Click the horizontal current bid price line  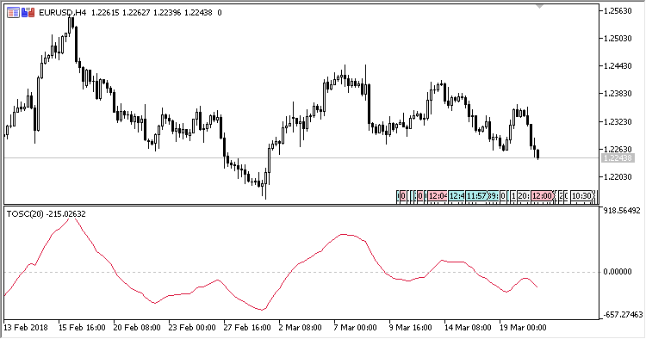click(301, 158)
